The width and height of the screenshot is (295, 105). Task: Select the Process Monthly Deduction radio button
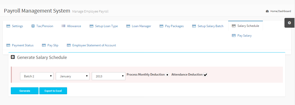pos(167,75)
